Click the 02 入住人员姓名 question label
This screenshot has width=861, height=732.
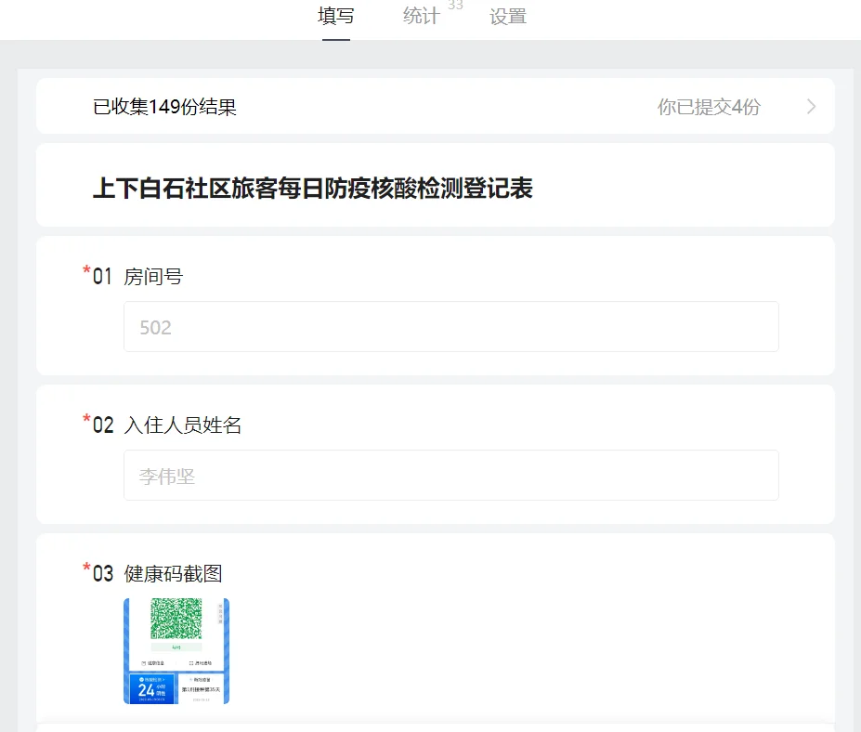(x=167, y=425)
